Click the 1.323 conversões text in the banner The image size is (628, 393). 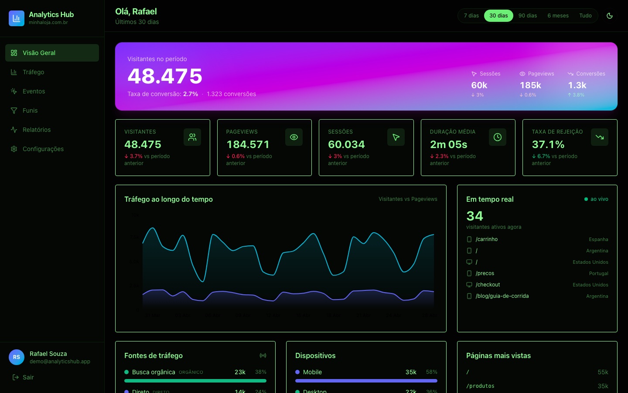coord(231,94)
